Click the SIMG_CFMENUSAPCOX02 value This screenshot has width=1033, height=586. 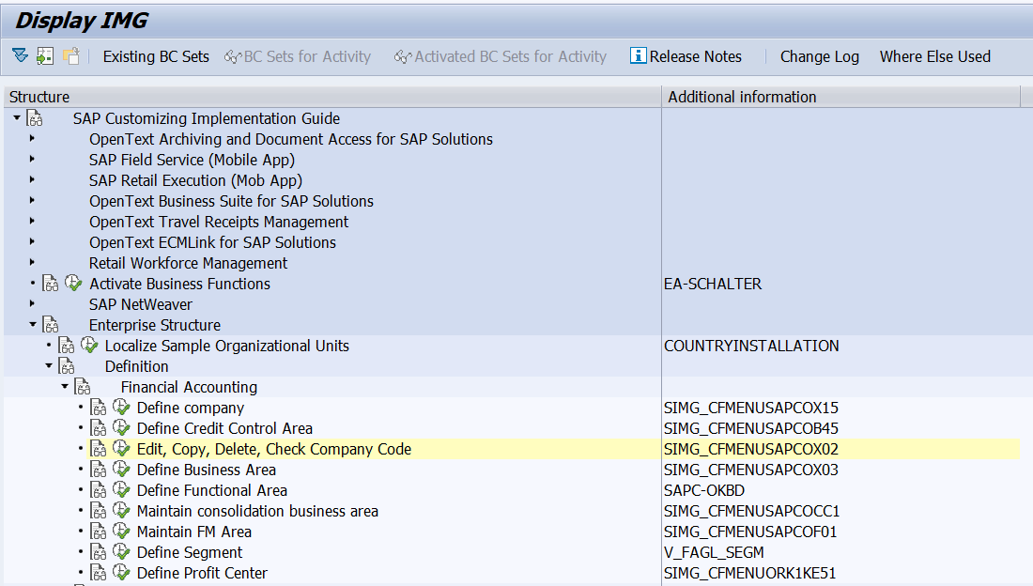(x=751, y=450)
